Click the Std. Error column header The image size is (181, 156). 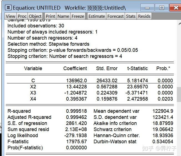coord(107,68)
